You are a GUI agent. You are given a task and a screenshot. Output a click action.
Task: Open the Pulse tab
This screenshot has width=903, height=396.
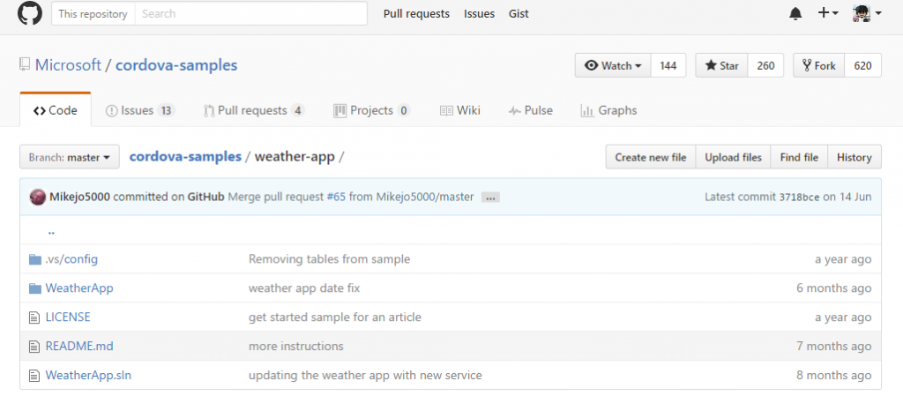(x=530, y=110)
